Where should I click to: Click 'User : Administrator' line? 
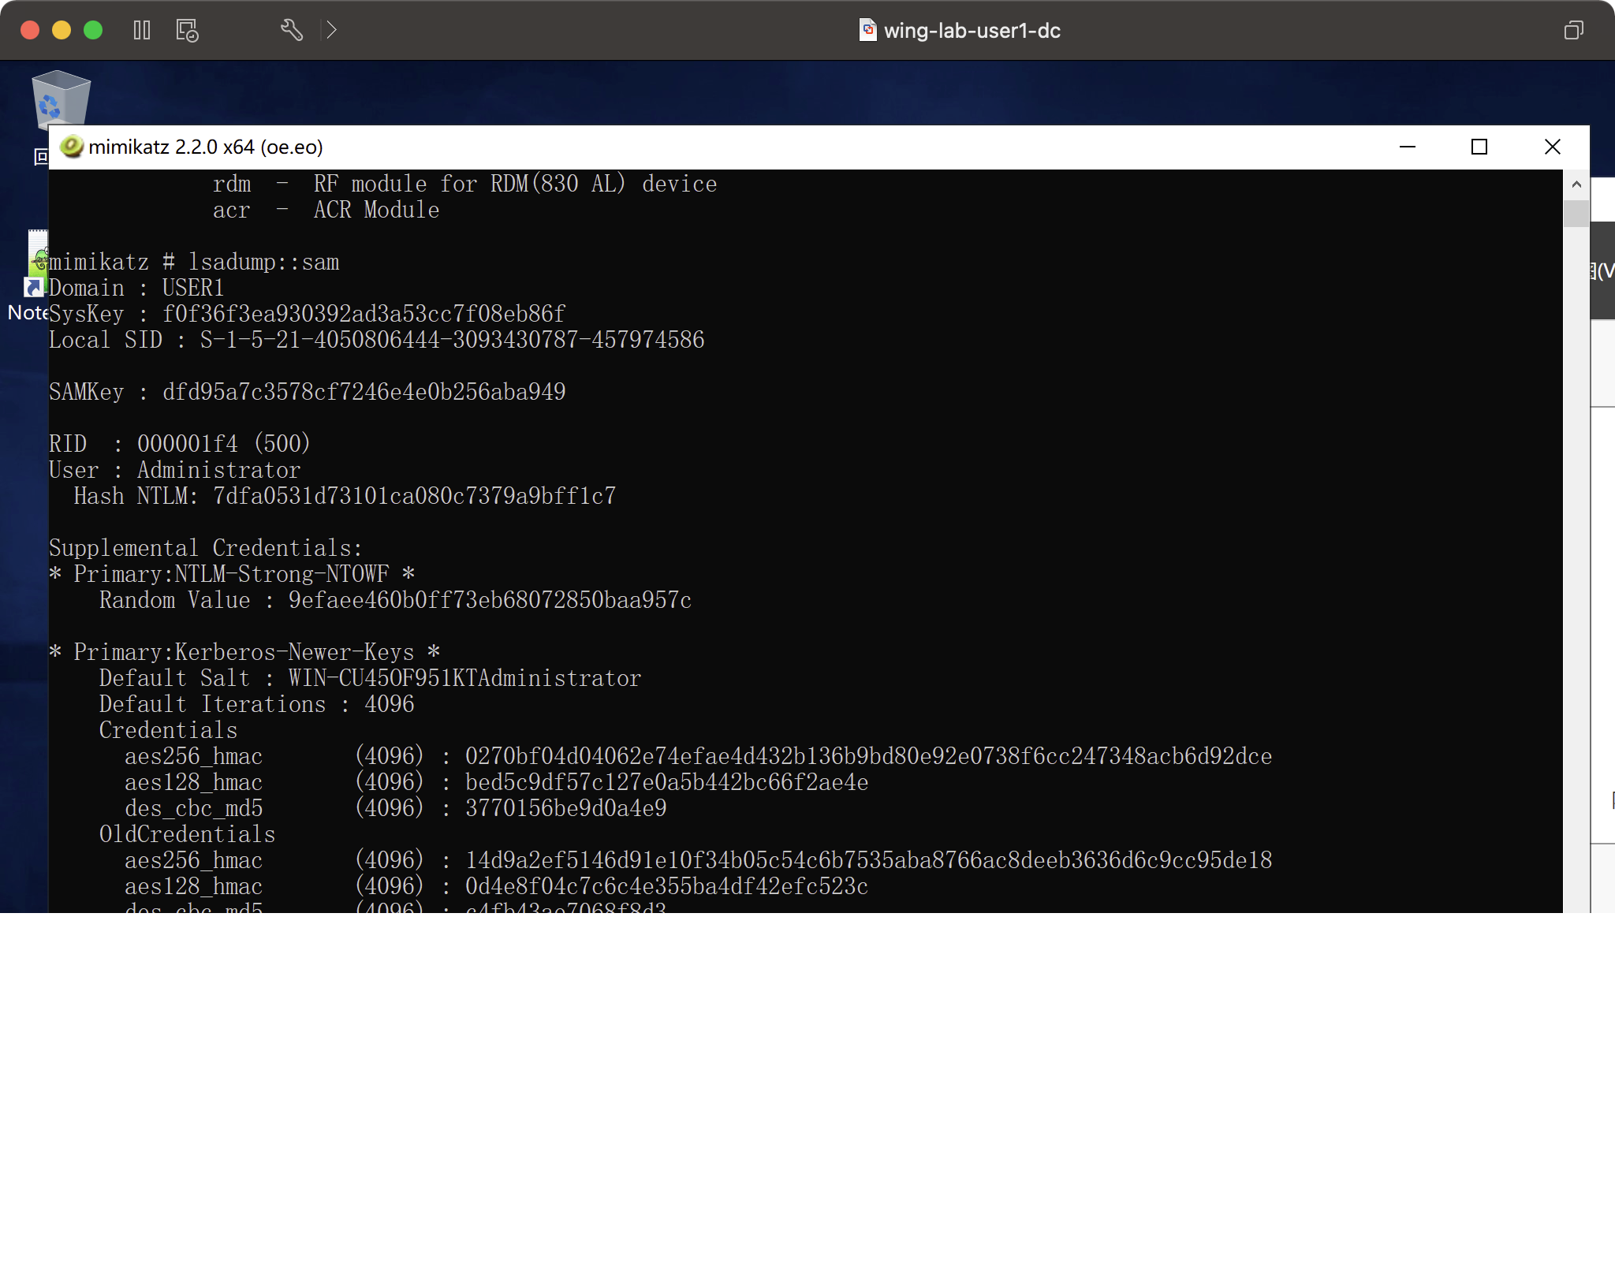[x=175, y=470]
